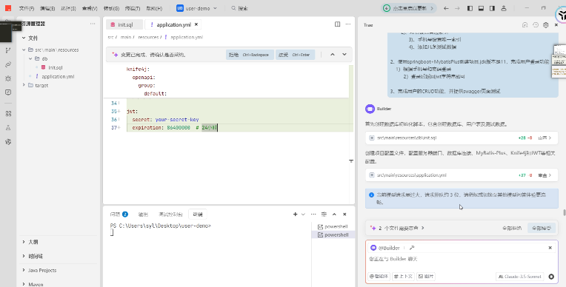Viewport: 566px width, 287px height.
Task: Open the source control icon in activity bar
Action: [8, 50]
